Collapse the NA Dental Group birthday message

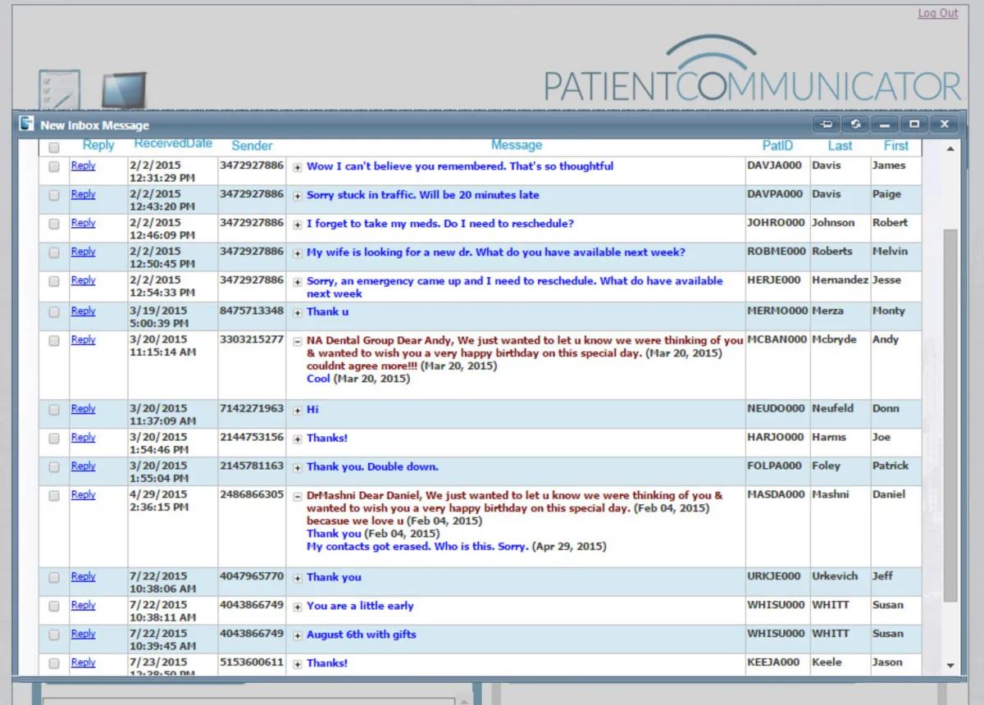tap(297, 340)
